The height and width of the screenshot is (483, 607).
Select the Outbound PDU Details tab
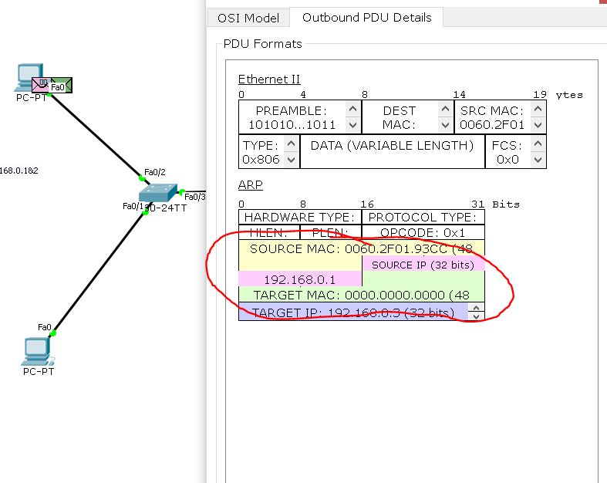tap(366, 18)
